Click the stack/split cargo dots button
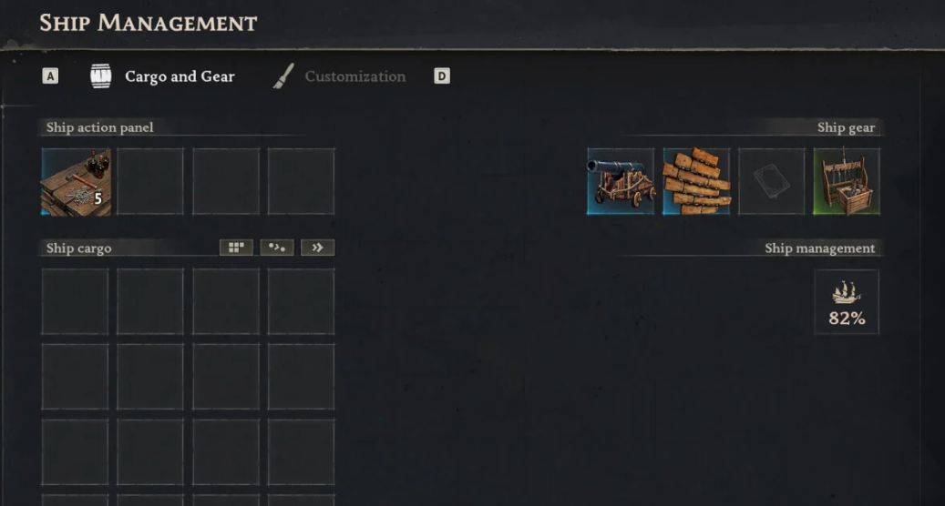 coord(277,248)
